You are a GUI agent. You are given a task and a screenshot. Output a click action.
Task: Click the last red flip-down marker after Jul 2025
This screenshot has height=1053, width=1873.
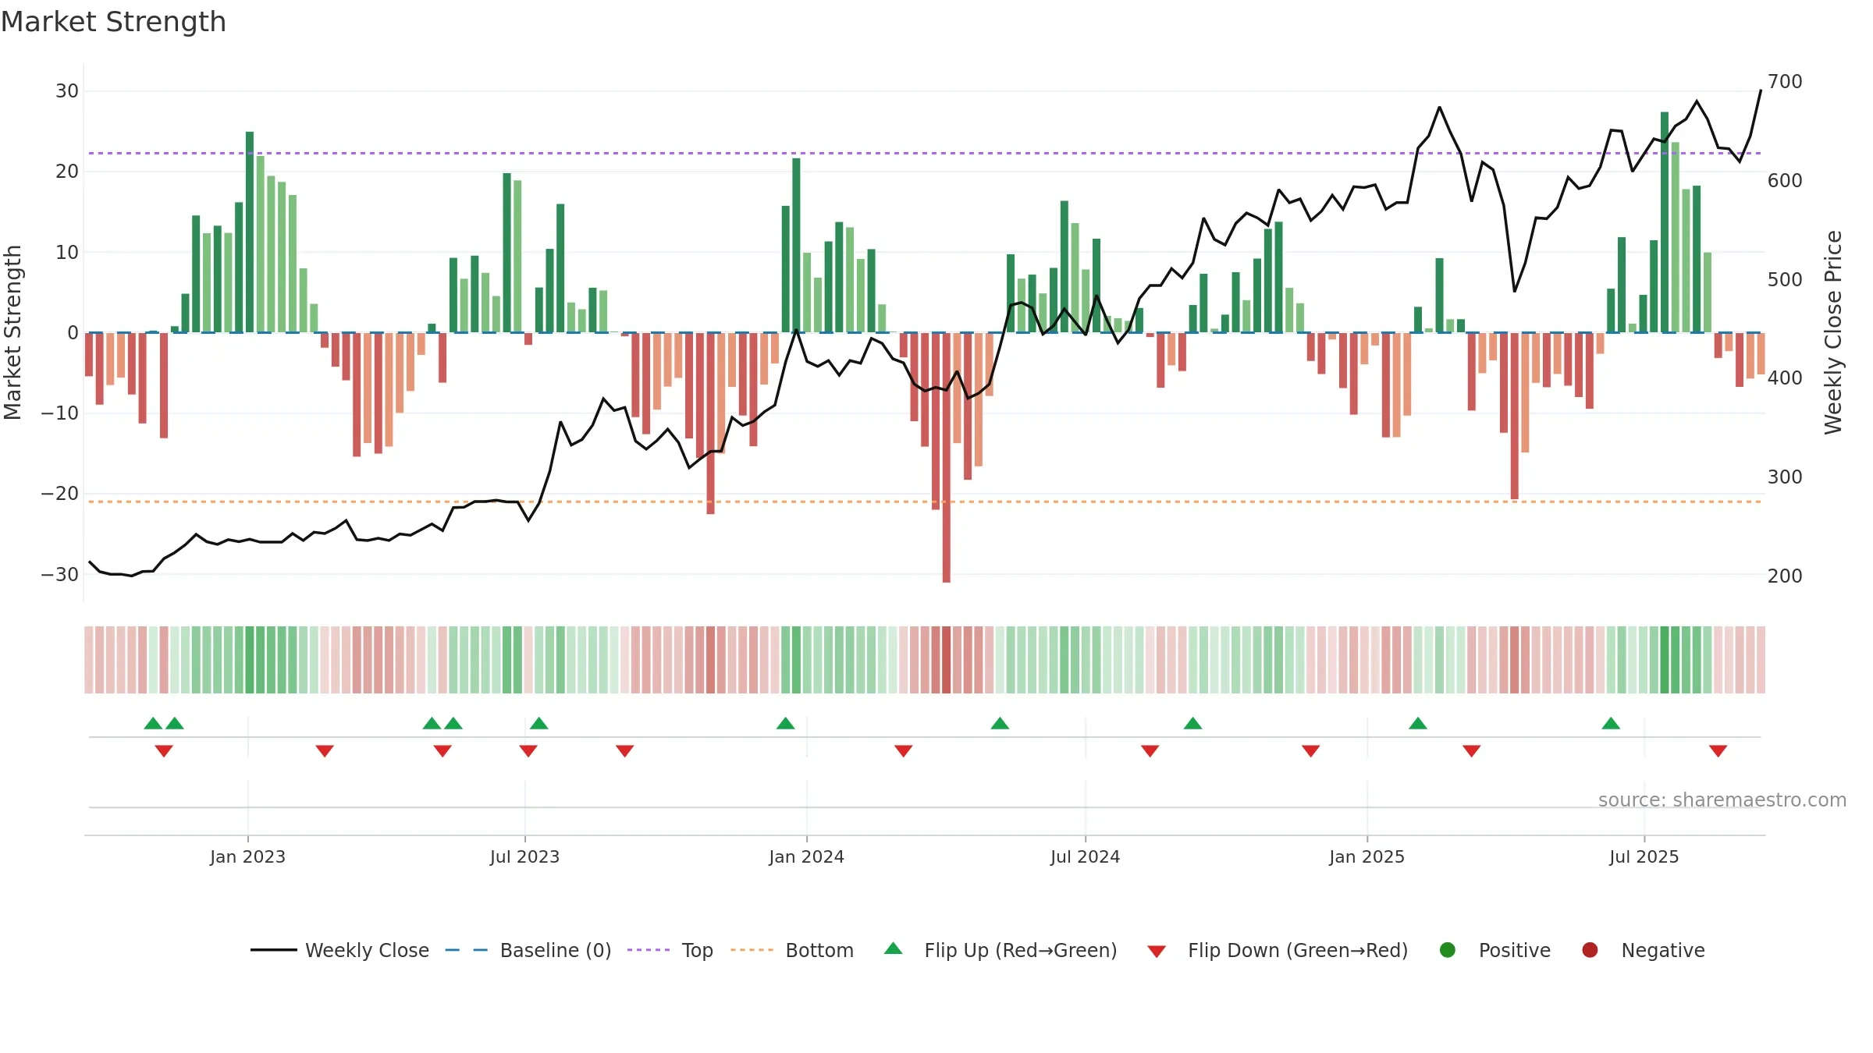tap(1718, 751)
